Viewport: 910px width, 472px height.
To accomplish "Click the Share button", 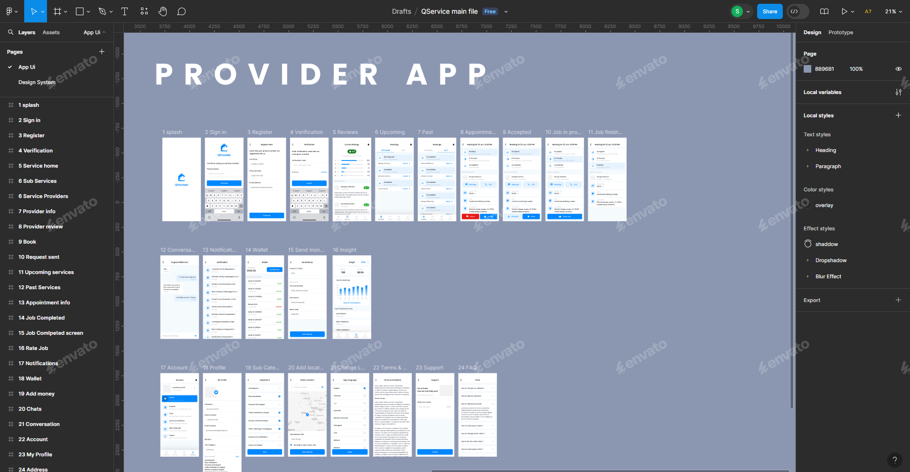I will (x=769, y=11).
